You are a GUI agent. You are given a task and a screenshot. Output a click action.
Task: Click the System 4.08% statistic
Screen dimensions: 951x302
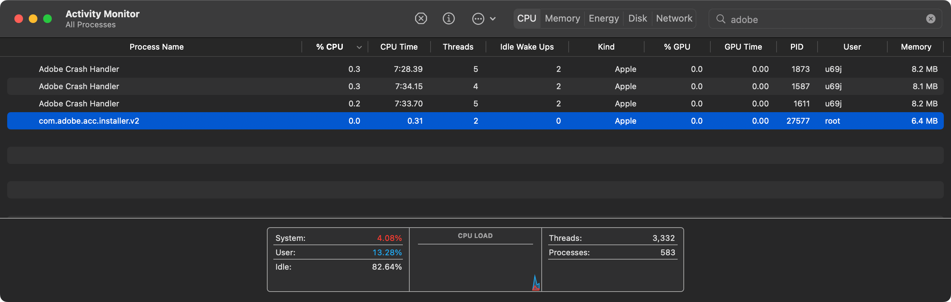click(338, 238)
